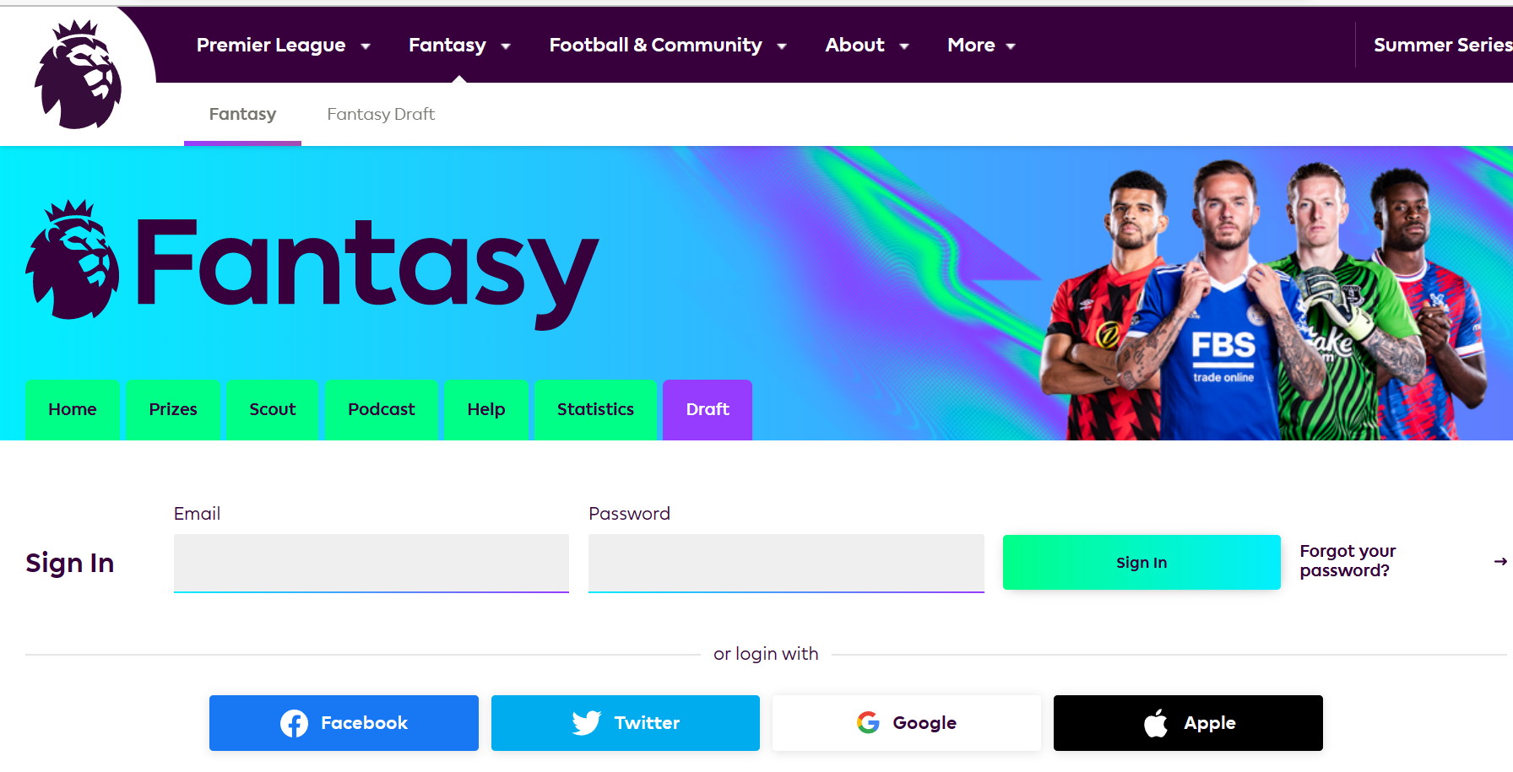Click the Twitter bird icon
The image size is (1513, 772).
pos(587,723)
